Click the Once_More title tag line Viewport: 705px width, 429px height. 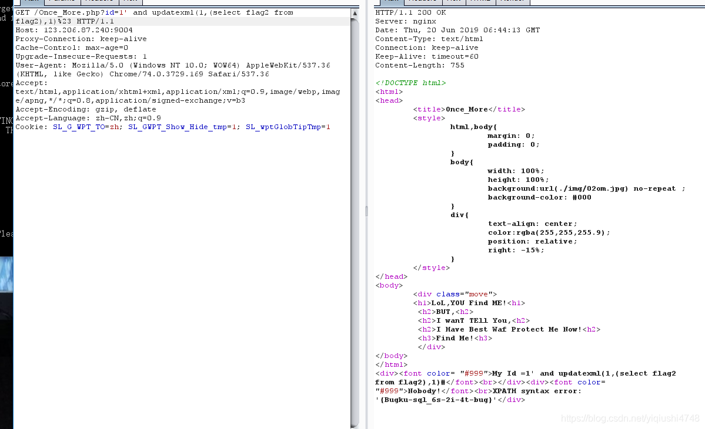click(x=469, y=110)
